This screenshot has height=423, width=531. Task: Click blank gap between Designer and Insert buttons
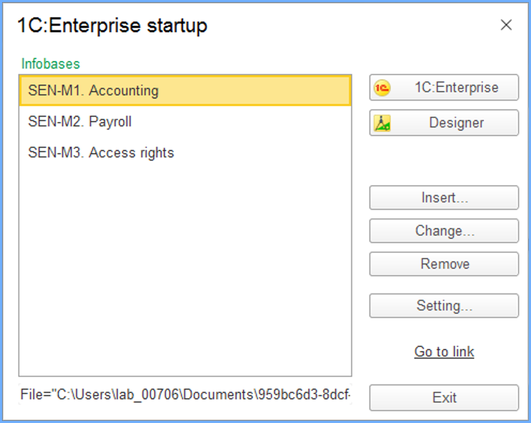pyautogui.click(x=444, y=161)
